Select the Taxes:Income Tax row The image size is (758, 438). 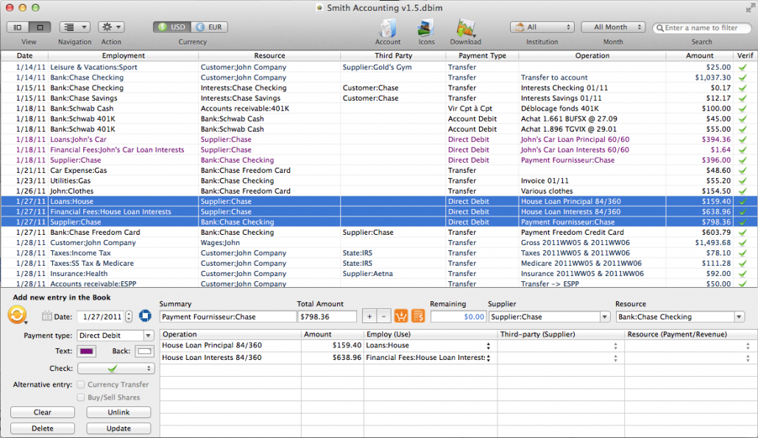point(379,252)
